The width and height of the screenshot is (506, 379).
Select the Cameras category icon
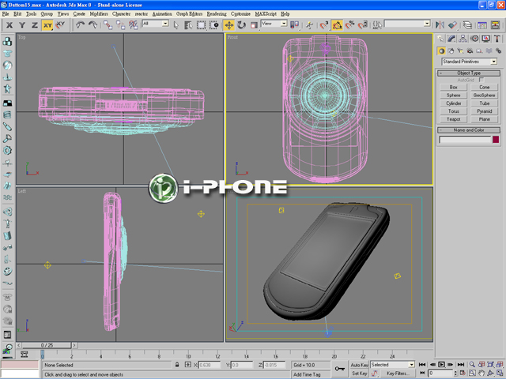point(470,51)
